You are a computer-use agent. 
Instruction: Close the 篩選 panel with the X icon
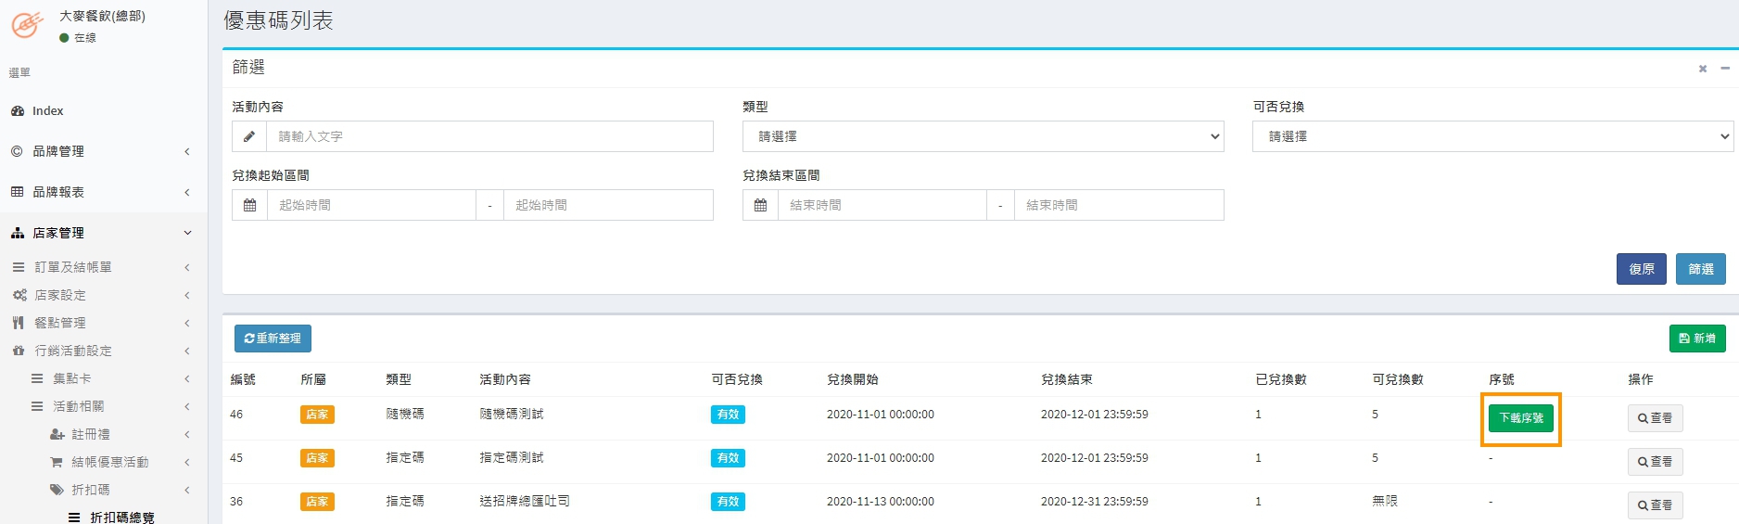pyautogui.click(x=1702, y=69)
